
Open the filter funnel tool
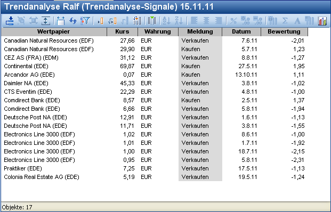(85, 21)
